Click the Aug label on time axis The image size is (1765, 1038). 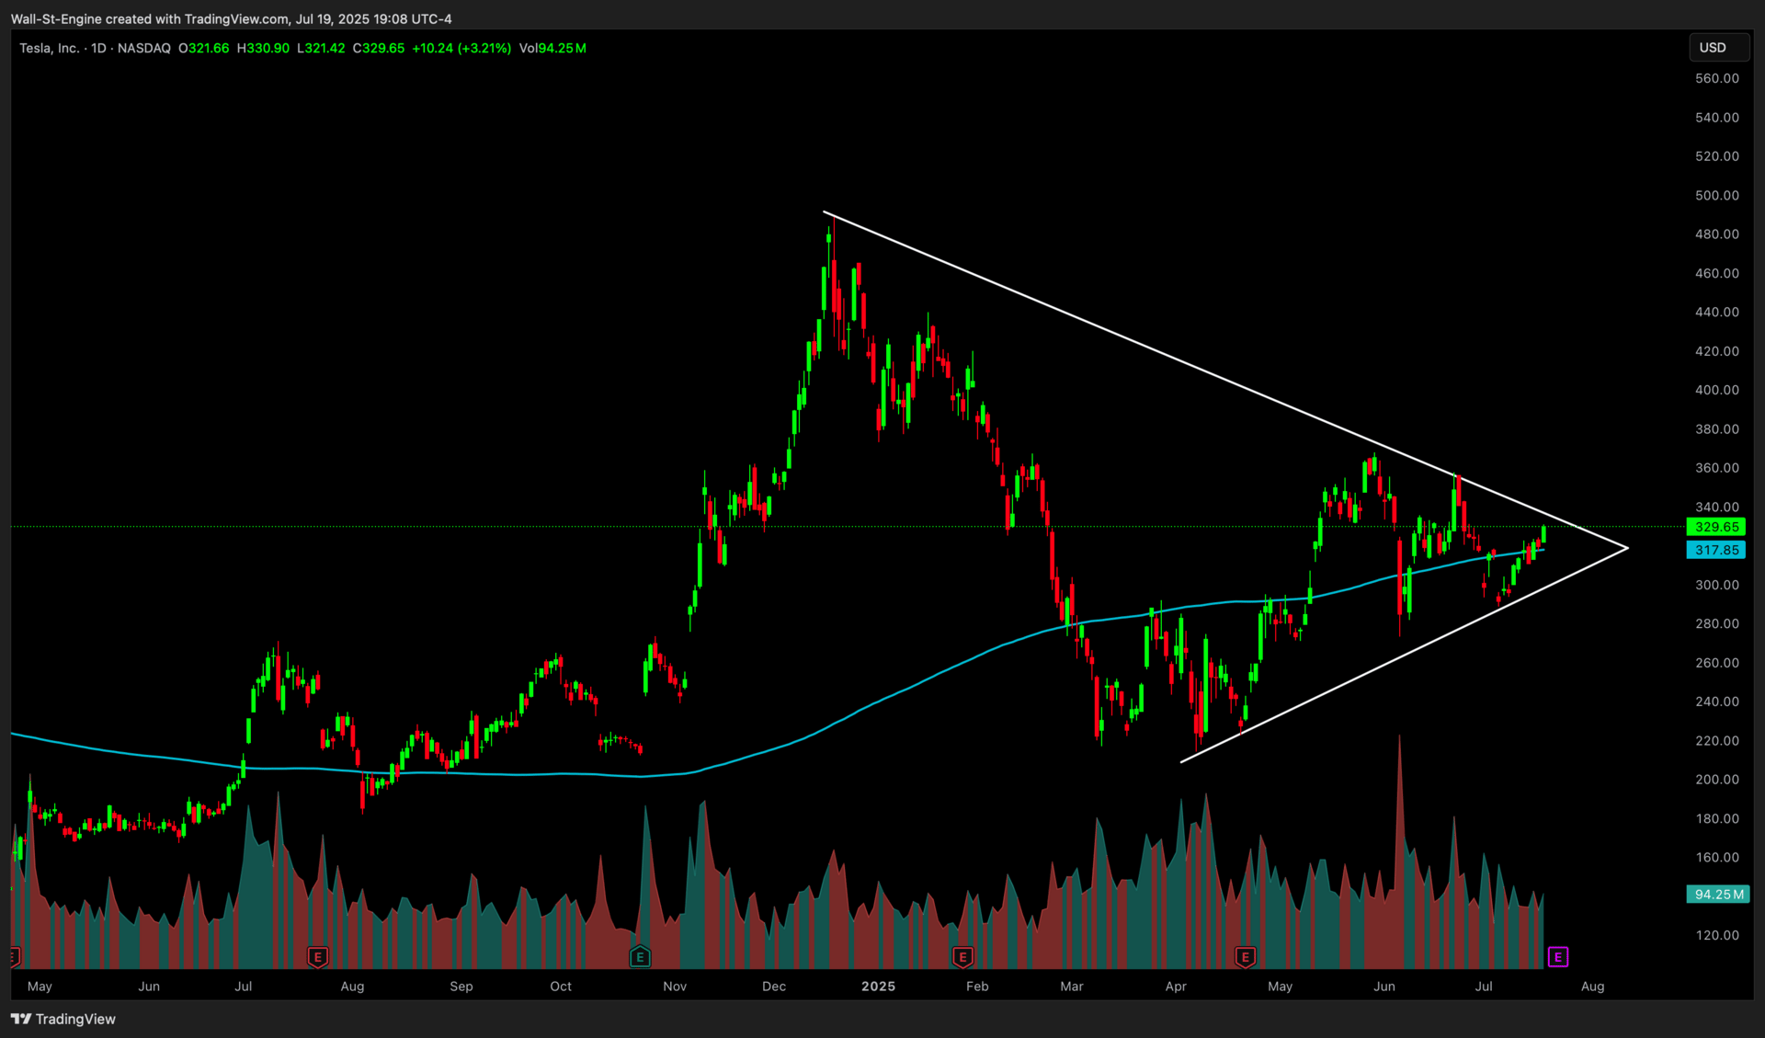point(1592,986)
